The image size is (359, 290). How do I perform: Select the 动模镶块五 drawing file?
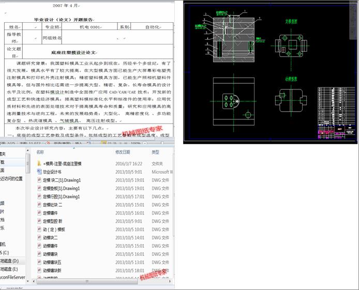pos(52,262)
